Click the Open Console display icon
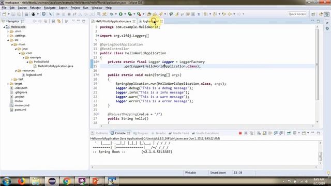The width and height of the screenshot is (331, 186). coord(304,133)
